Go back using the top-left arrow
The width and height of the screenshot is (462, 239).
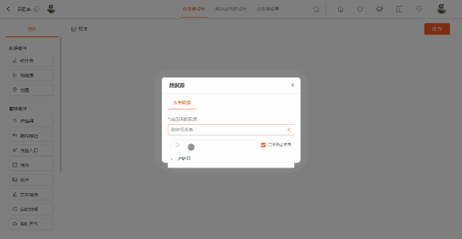coord(8,9)
